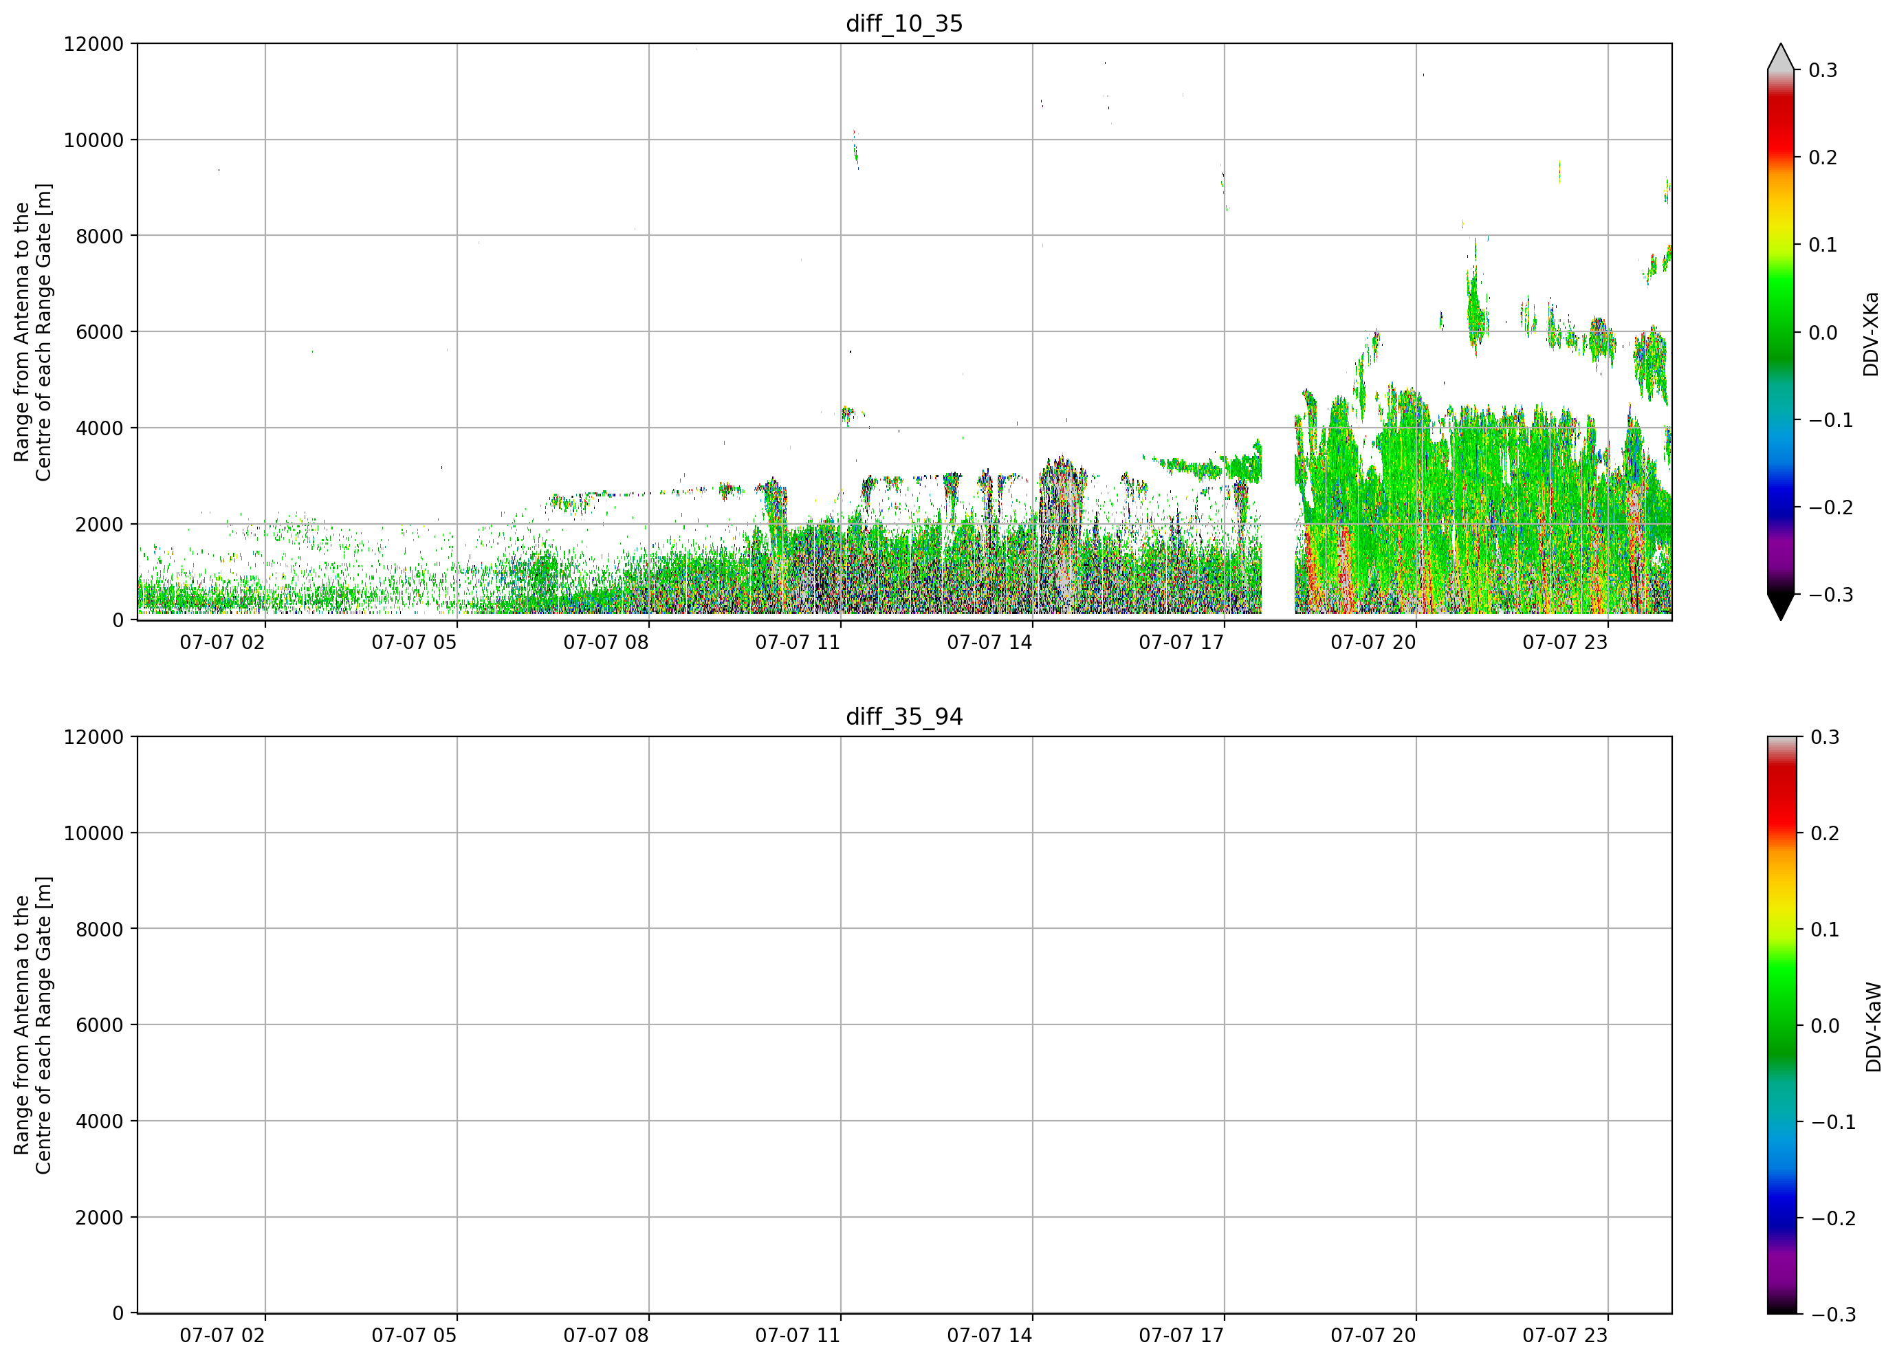Image resolution: width=1897 pixels, height=1360 pixels.
Task: Click the 0.0 tick on DDV-KaW colorbar
Action: pos(1825,1027)
